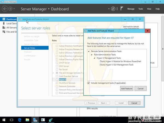Click the back navigation arrow in Server Manager

pyautogui.click(x=5, y=9)
